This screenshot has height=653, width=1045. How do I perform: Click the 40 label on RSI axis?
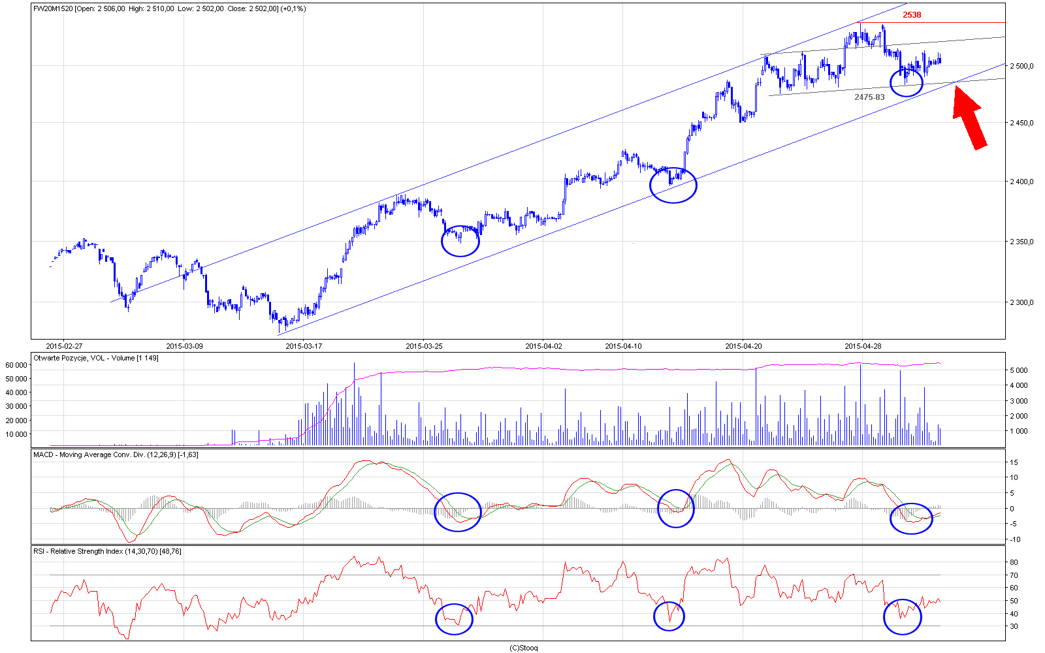tap(1014, 614)
